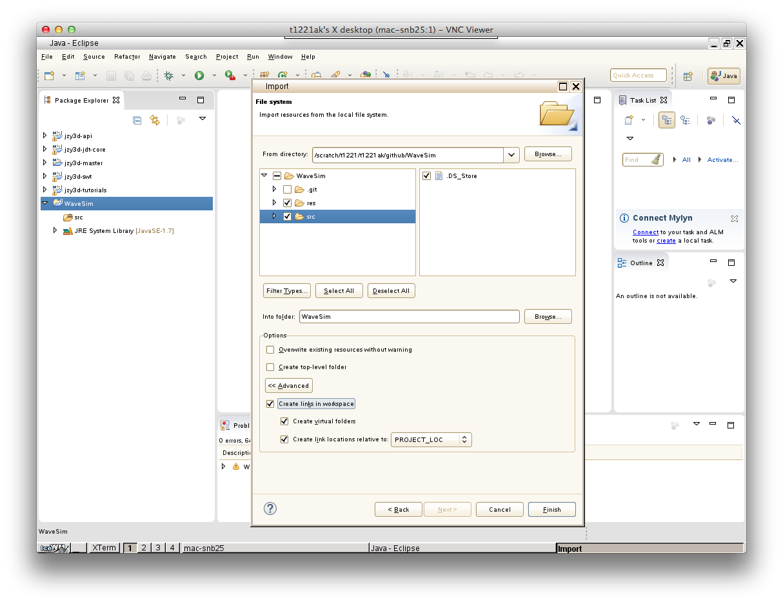Click the Cancel button in Import dialog
This screenshot has width=783, height=604.
[x=500, y=509]
